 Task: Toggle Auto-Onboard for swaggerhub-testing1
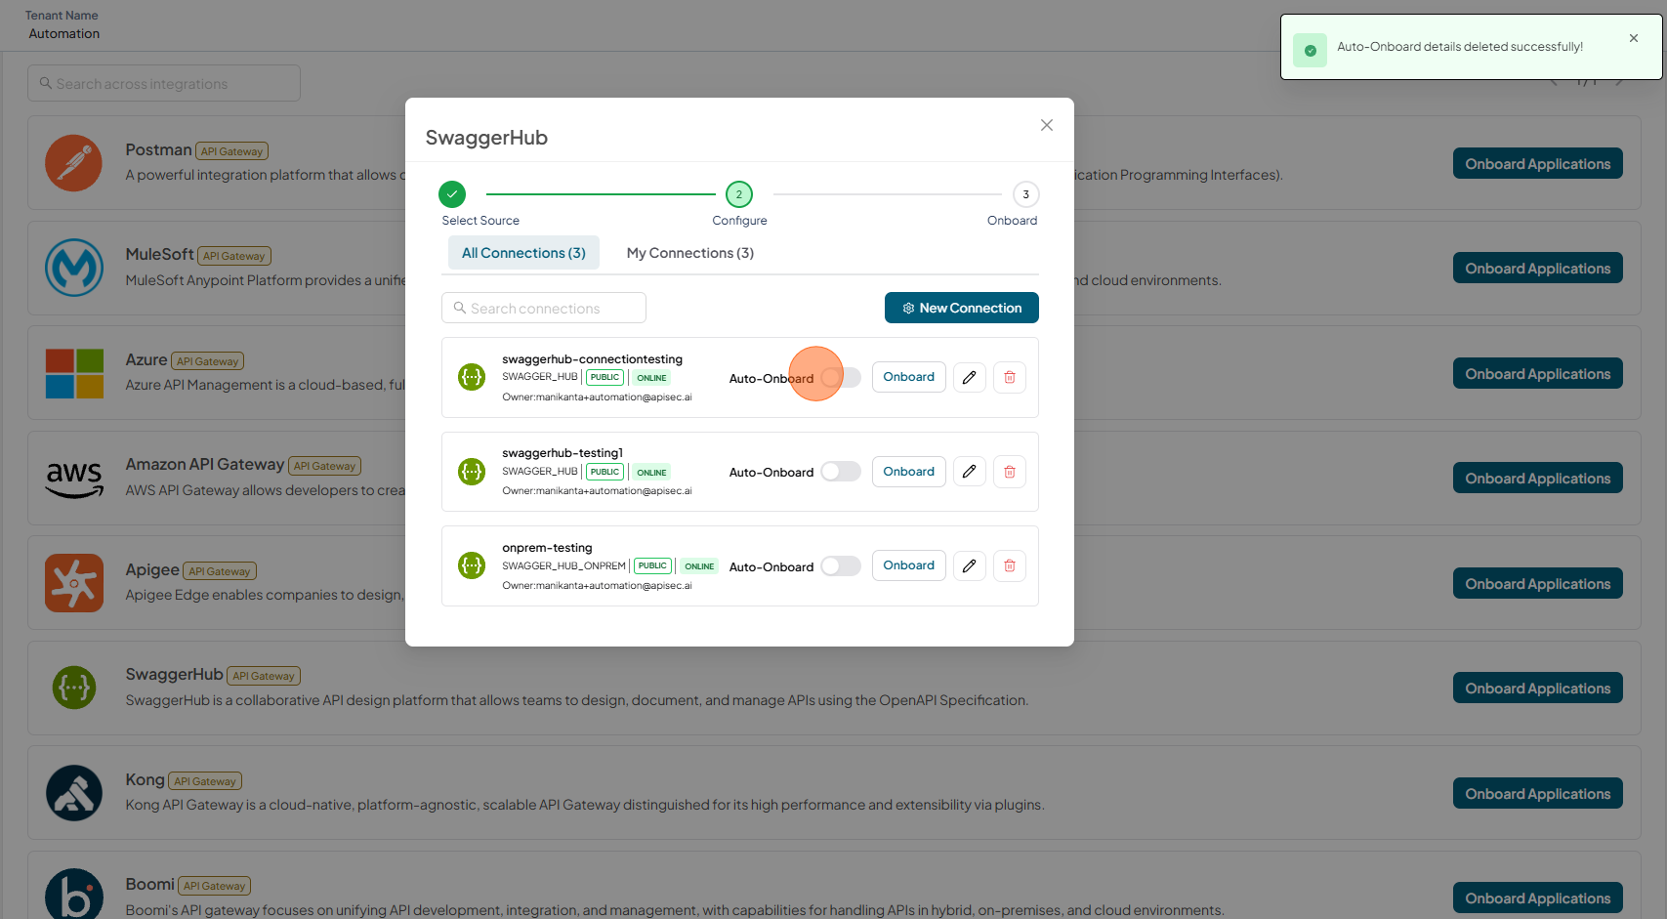click(x=841, y=472)
